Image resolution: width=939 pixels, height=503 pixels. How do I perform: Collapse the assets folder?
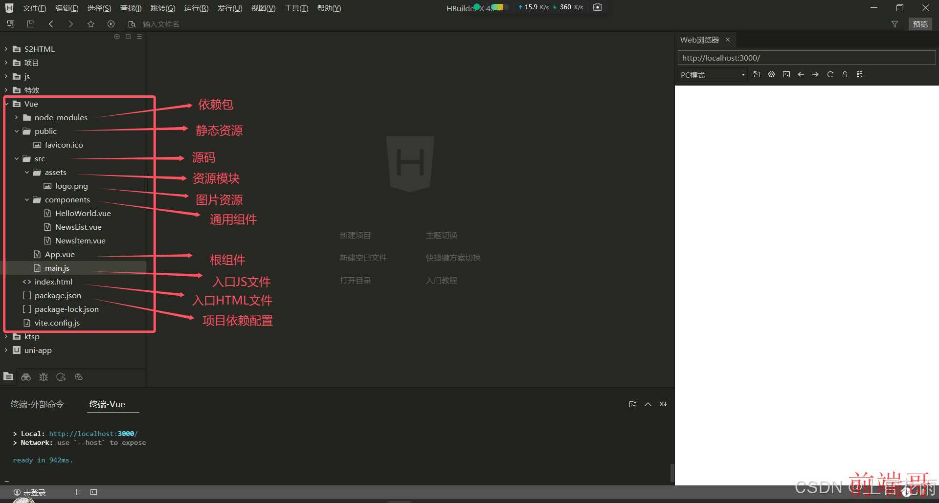27,172
